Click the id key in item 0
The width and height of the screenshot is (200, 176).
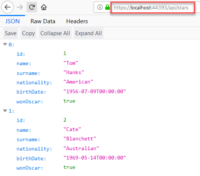click(x=21, y=54)
